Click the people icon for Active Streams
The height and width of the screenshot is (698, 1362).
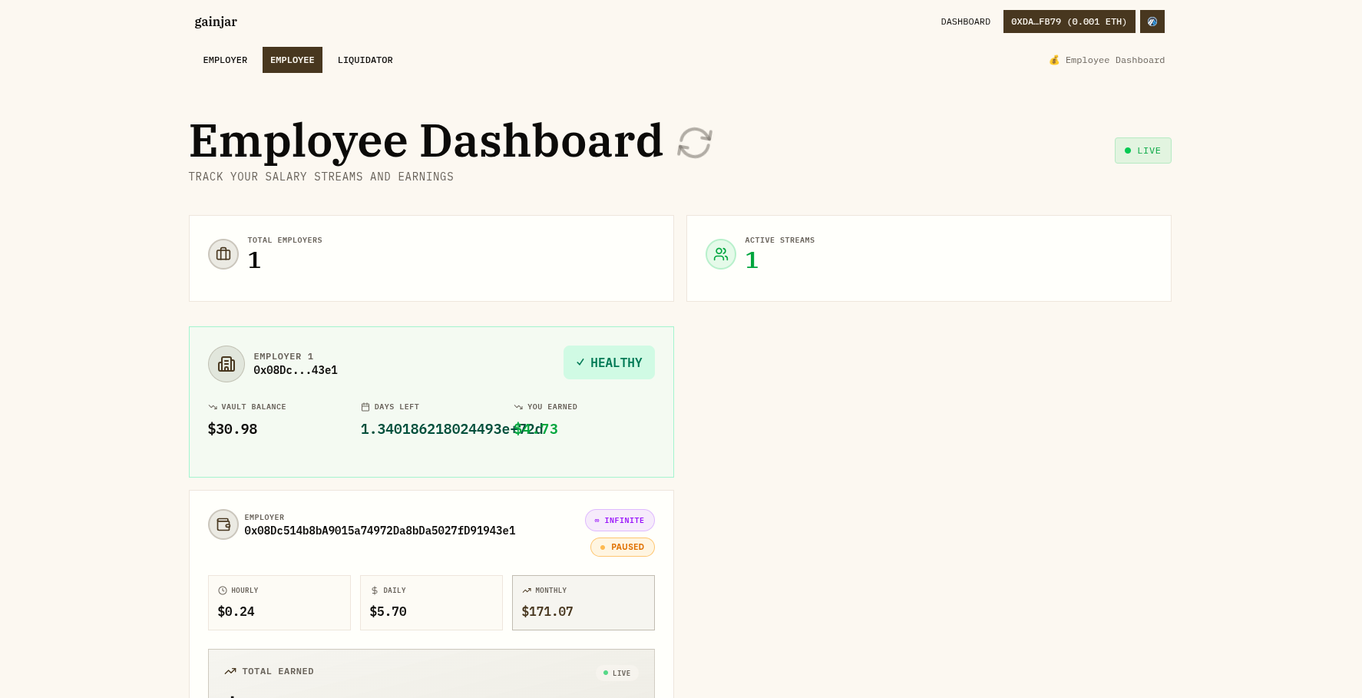click(x=721, y=254)
